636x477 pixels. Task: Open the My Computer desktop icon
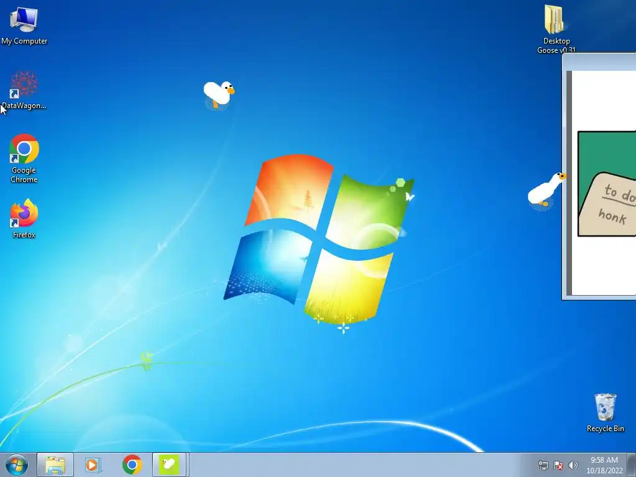click(24, 26)
